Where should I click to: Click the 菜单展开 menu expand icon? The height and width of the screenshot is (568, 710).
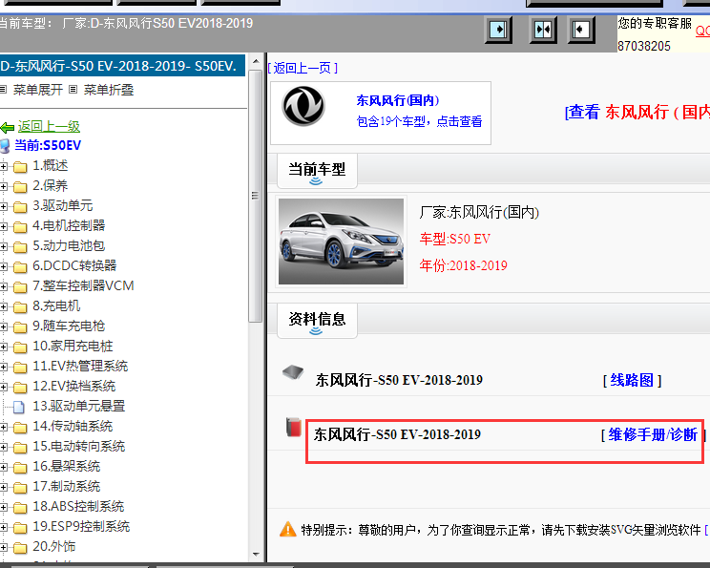point(4,90)
